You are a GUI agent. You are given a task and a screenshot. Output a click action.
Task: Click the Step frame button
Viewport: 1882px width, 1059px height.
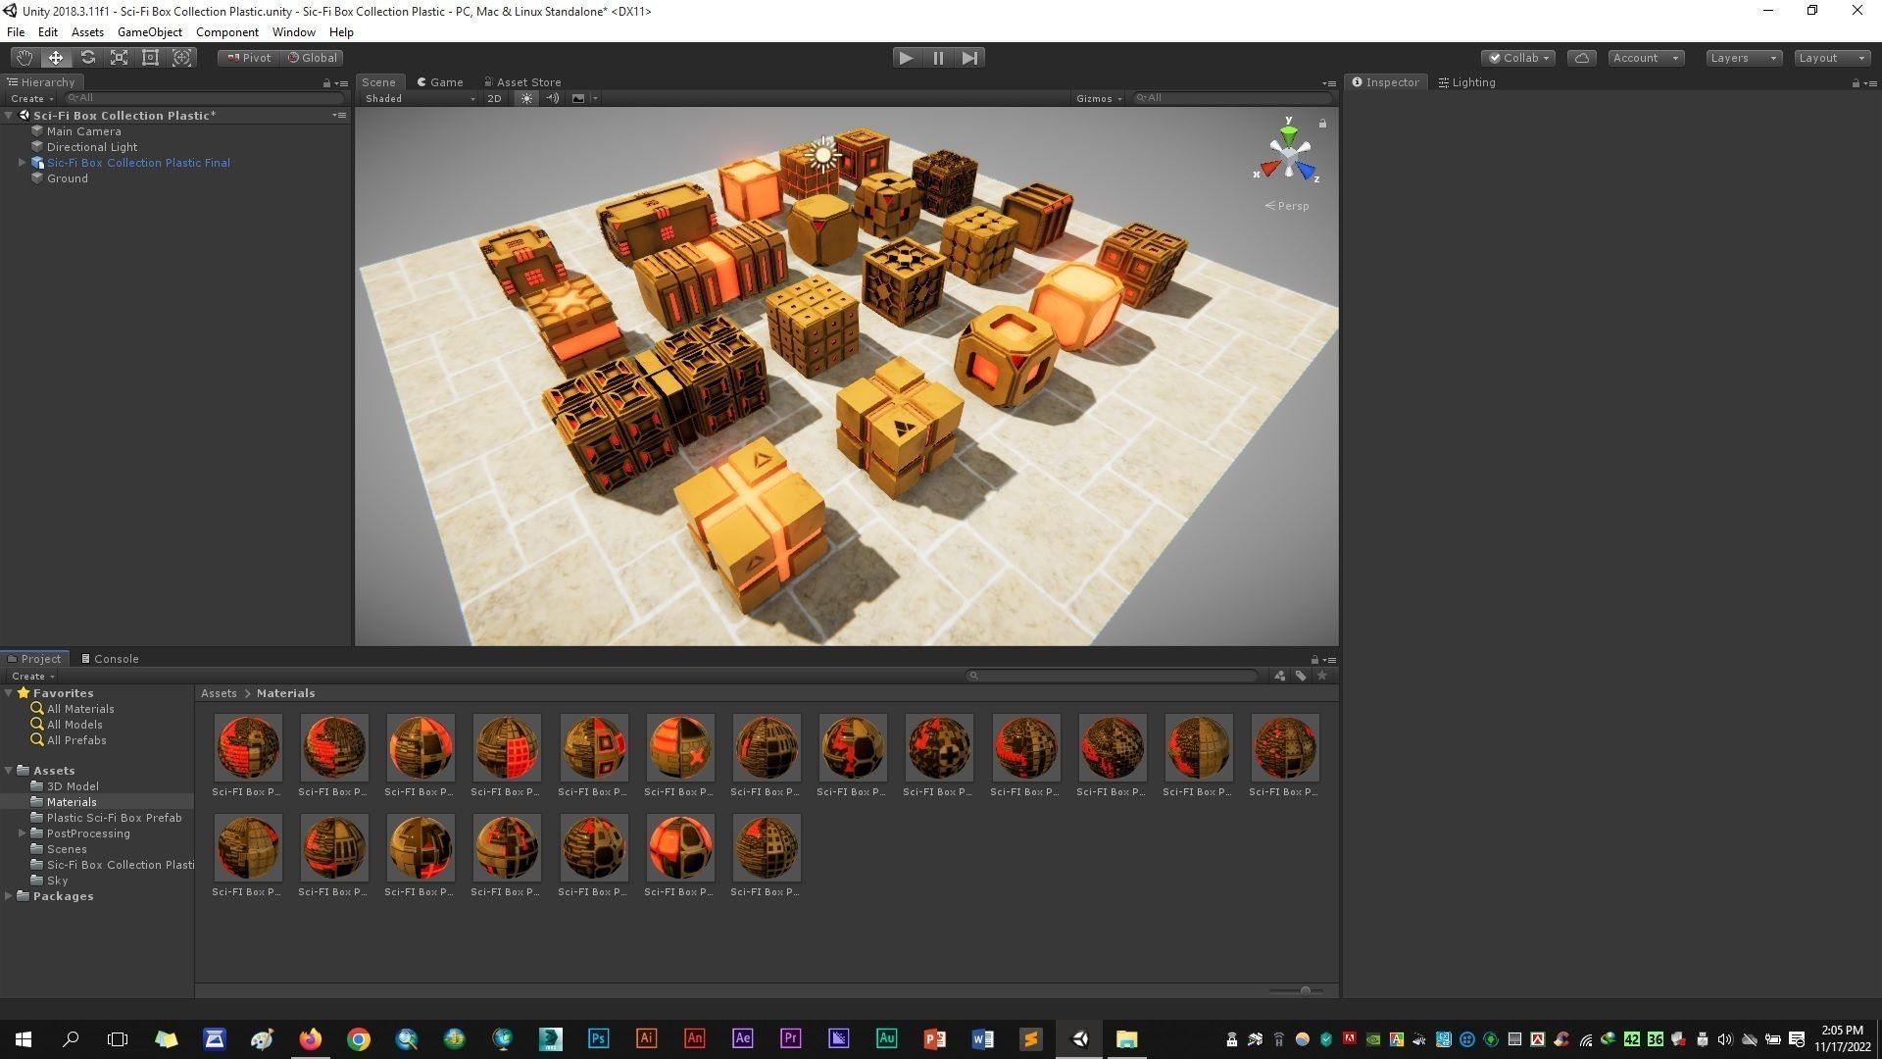pyautogui.click(x=969, y=58)
